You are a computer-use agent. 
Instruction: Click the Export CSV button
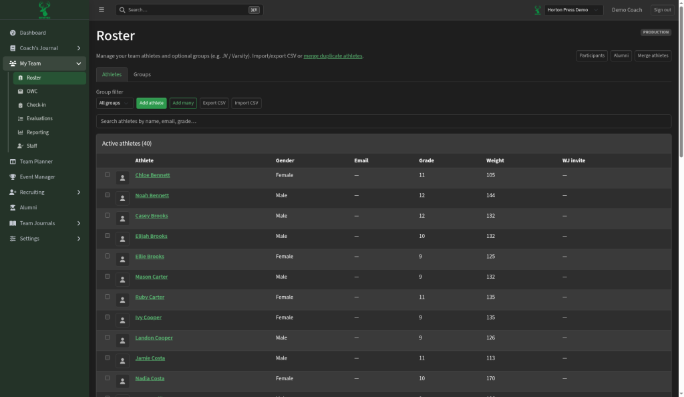point(214,103)
